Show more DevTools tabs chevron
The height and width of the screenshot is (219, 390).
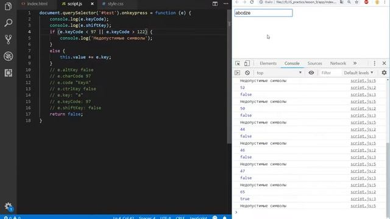click(x=355, y=63)
